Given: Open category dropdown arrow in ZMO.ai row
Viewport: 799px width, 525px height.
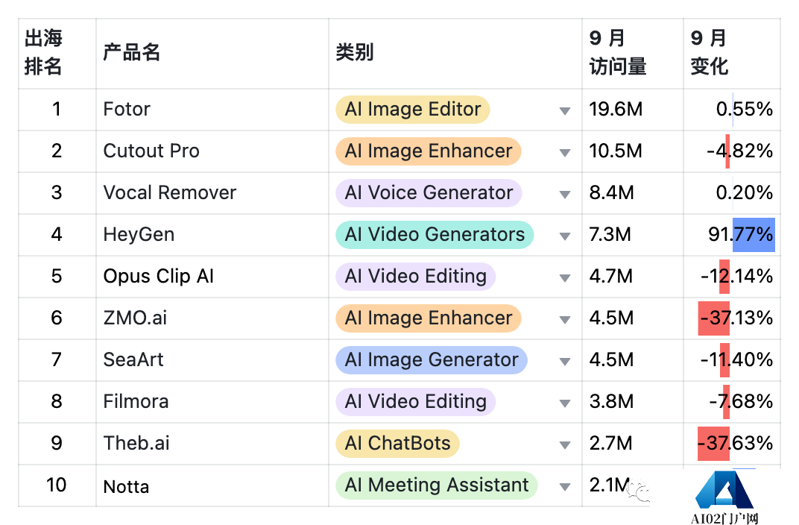Looking at the screenshot, I should pyautogui.click(x=564, y=320).
